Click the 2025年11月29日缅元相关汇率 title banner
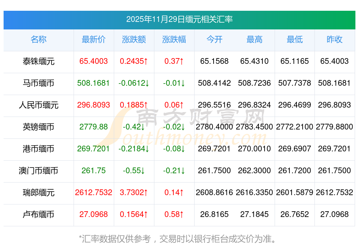This screenshot has width=359, height=250. (x=179, y=19)
